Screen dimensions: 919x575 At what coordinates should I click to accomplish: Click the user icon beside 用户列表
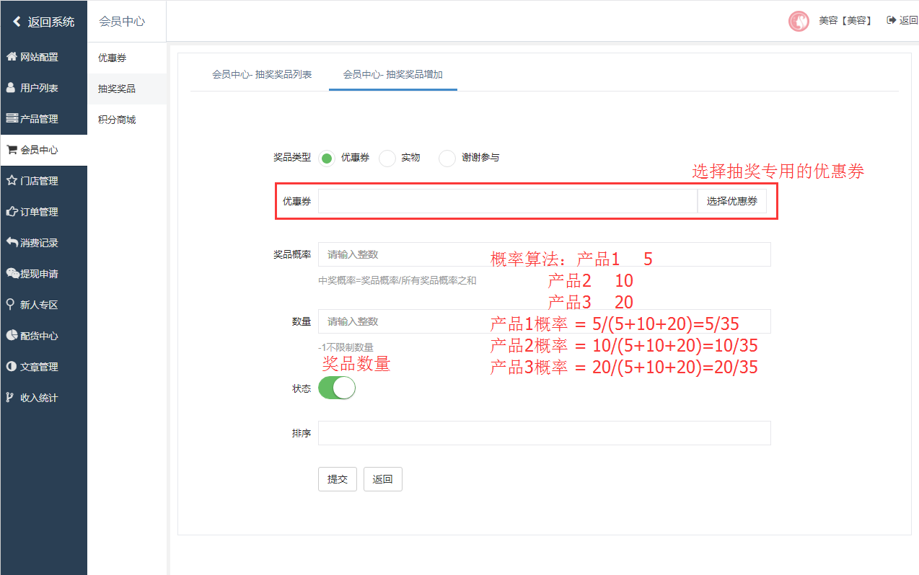click(11, 88)
